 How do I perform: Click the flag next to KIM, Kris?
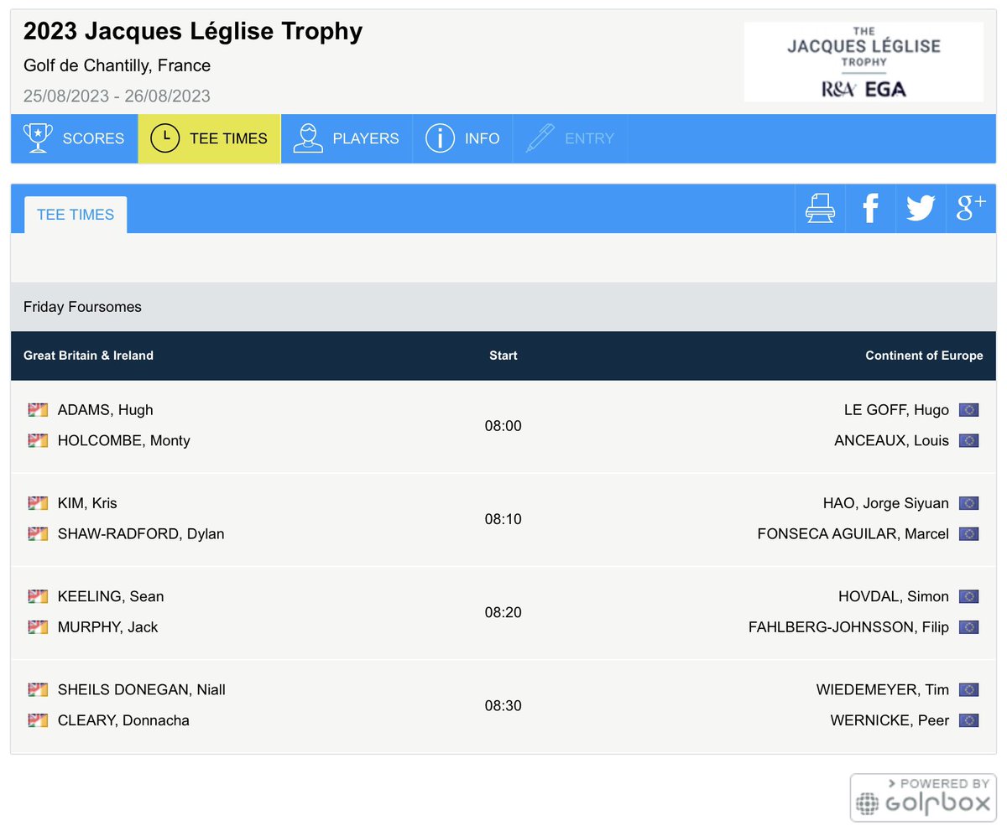38,503
